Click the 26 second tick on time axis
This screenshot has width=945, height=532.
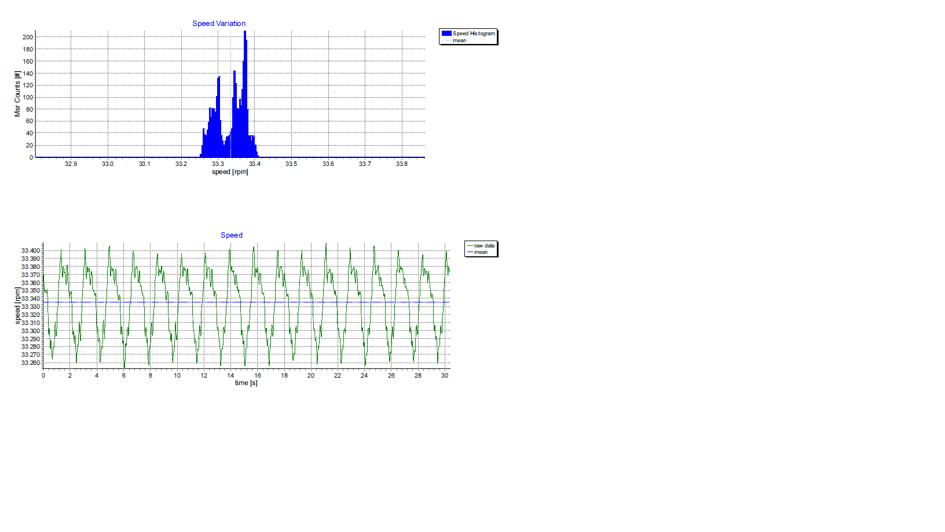[x=391, y=375]
